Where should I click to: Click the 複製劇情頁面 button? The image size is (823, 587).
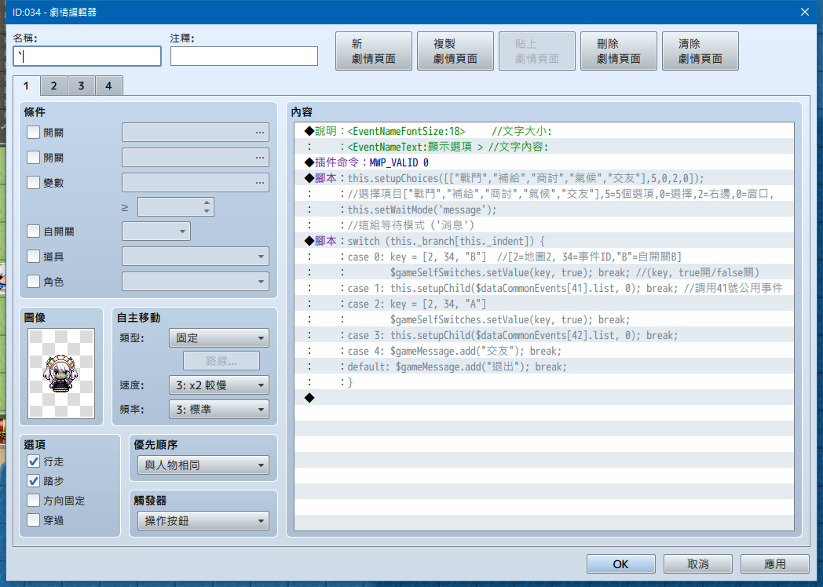pos(455,51)
